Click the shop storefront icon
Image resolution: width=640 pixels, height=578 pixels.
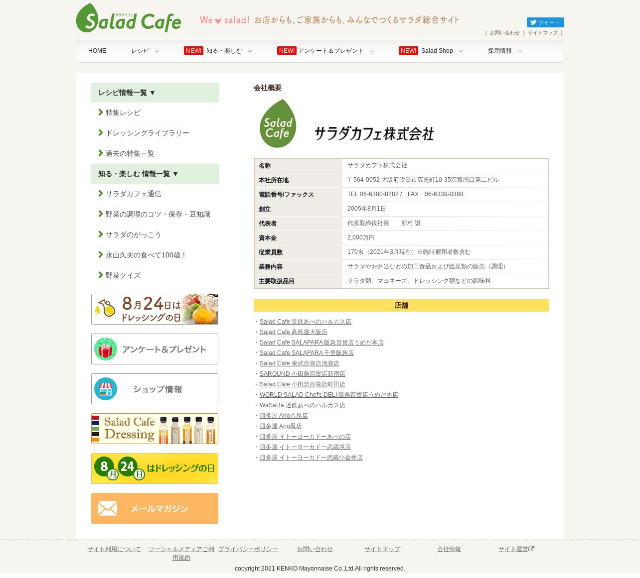pyautogui.click(x=105, y=389)
